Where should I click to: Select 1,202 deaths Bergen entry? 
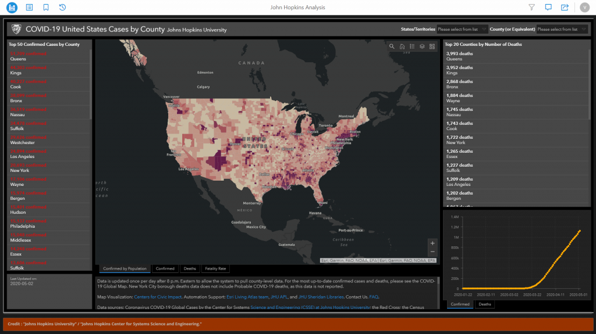tap(516, 196)
